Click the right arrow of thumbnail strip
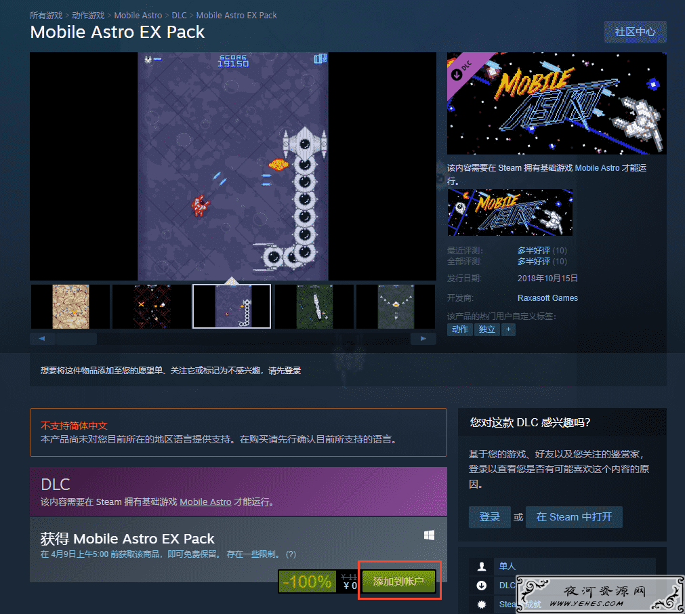685x614 pixels. coord(423,339)
